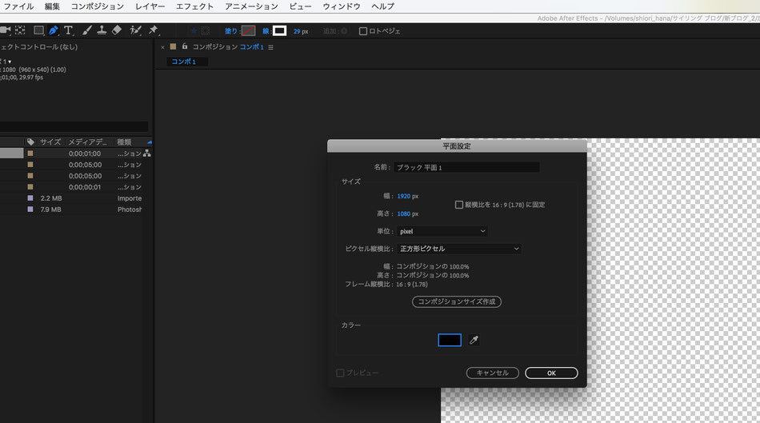
Task: Select the Pen tool
Action: coord(54,30)
